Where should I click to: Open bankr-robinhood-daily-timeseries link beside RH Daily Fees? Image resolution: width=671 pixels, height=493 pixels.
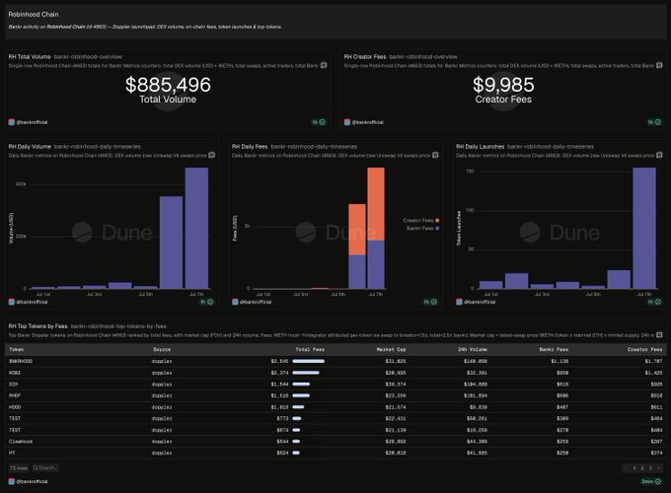pos(314,147)
